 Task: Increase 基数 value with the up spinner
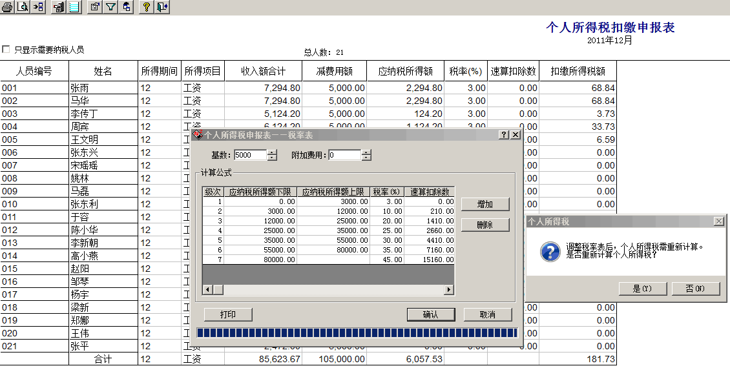pos(272,152)
